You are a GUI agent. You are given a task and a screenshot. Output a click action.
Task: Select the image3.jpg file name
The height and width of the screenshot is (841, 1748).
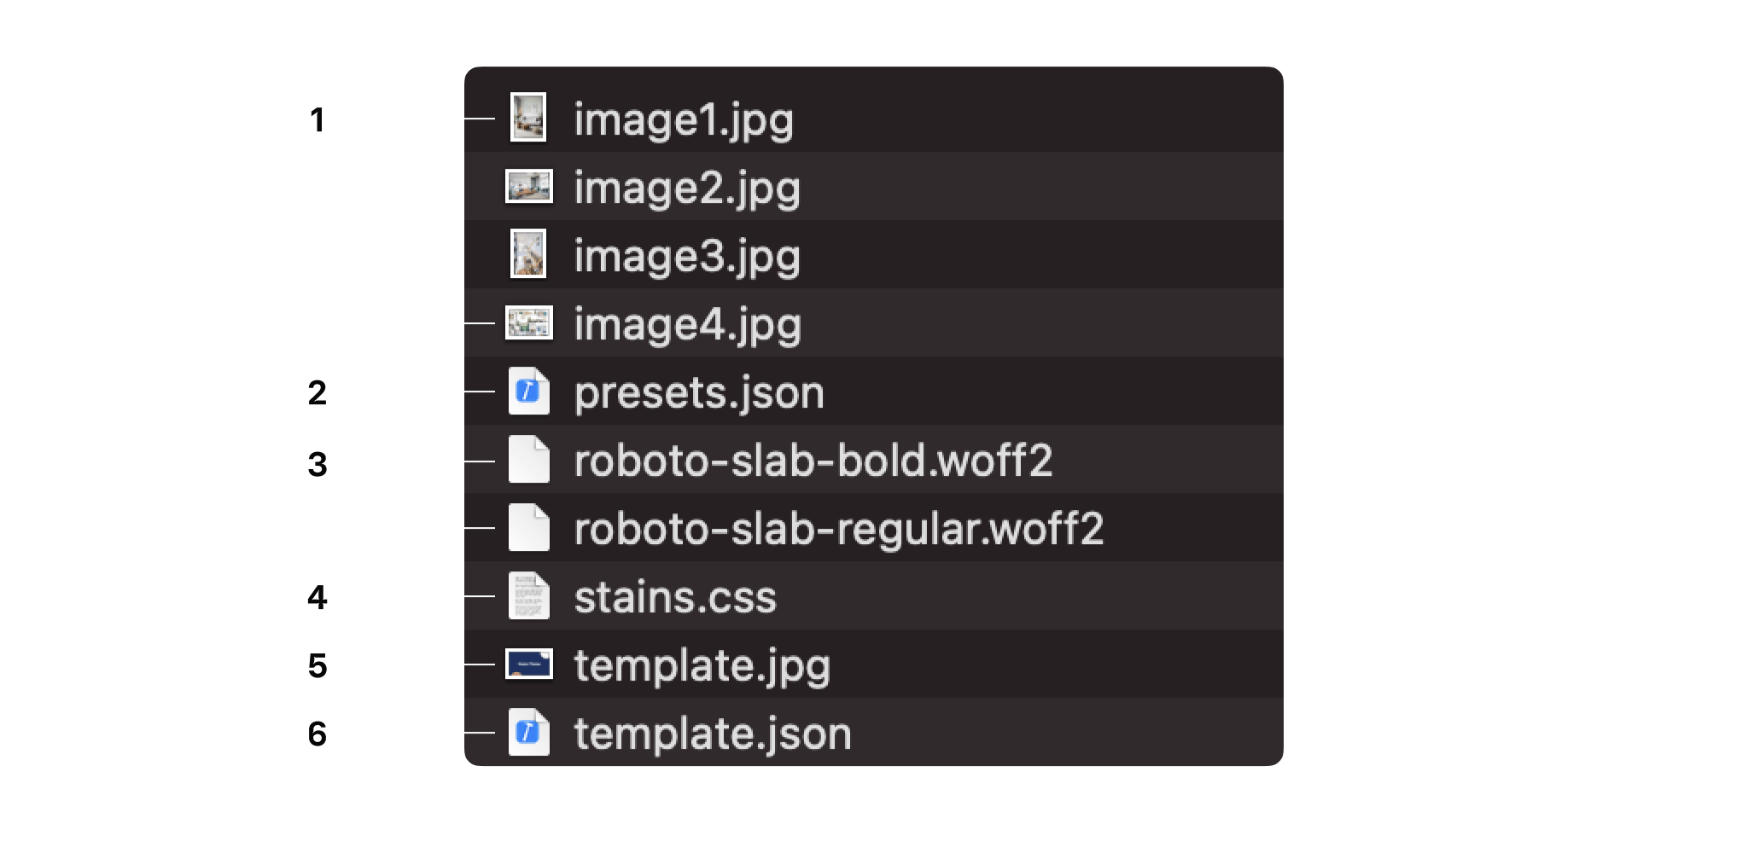pos(687,257)
